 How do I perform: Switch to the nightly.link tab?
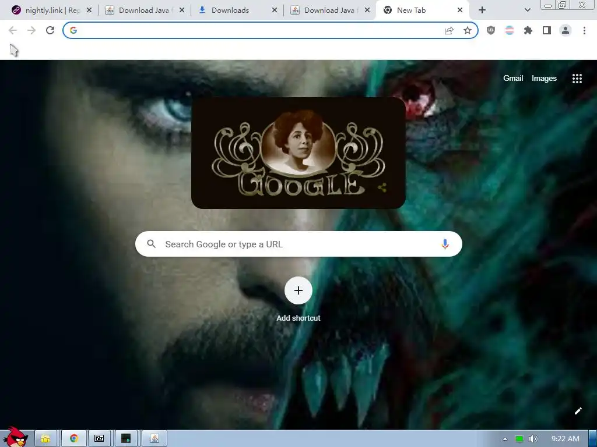pos(45,10)
